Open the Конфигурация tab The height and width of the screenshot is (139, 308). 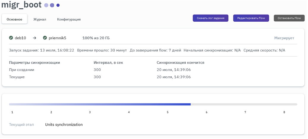[x=69, y=19]
